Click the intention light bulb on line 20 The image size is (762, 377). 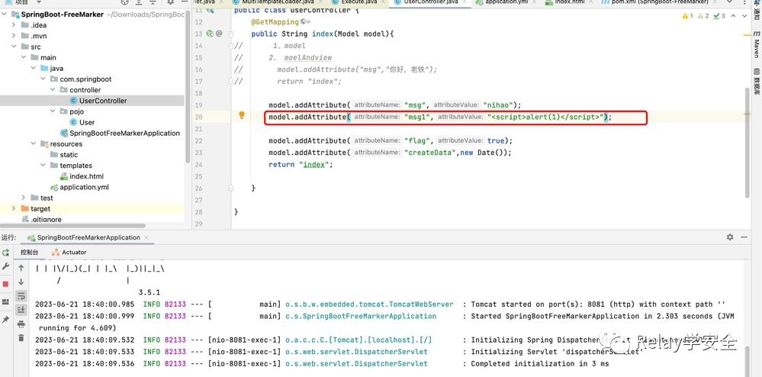click(241, 115)
